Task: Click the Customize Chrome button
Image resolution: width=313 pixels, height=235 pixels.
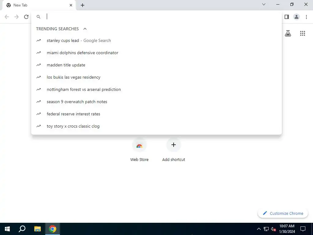Action: [x=283, y=213]
